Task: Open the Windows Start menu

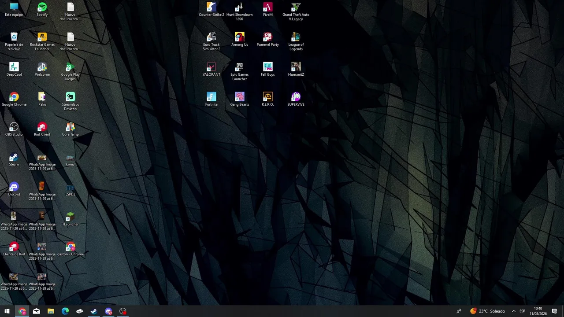Action: 7,311
